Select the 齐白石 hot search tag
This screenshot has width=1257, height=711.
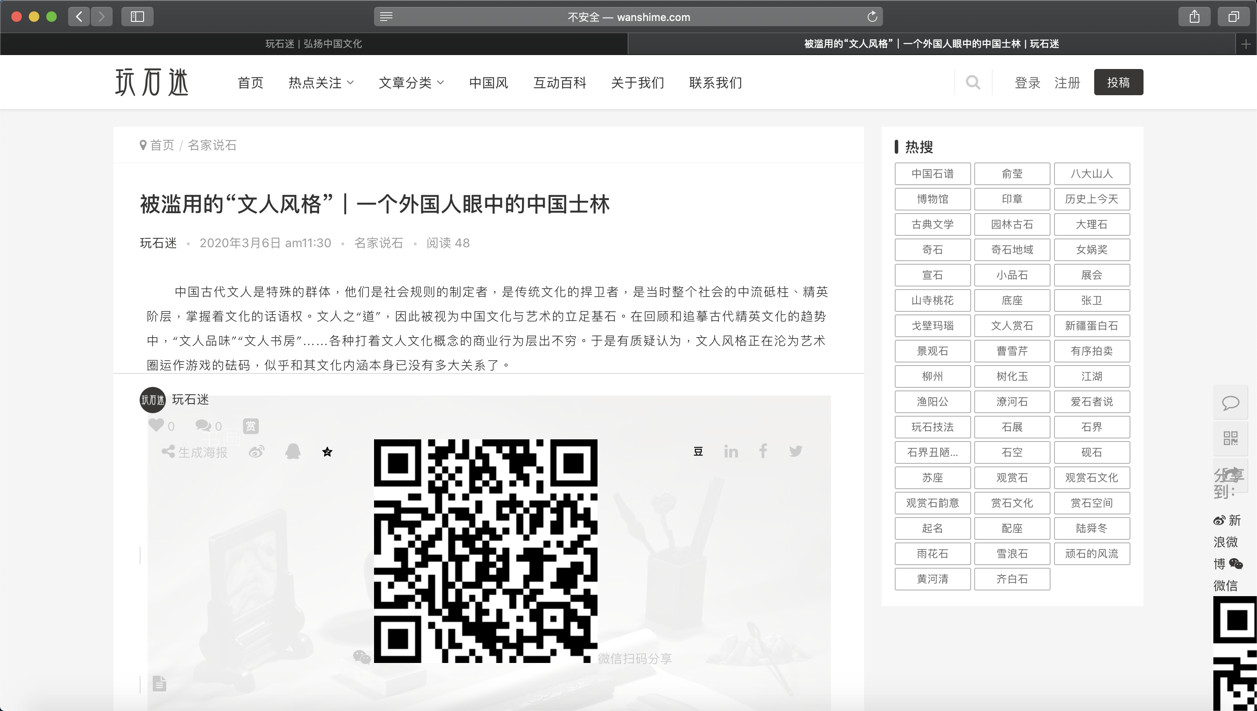[1012, 579]
